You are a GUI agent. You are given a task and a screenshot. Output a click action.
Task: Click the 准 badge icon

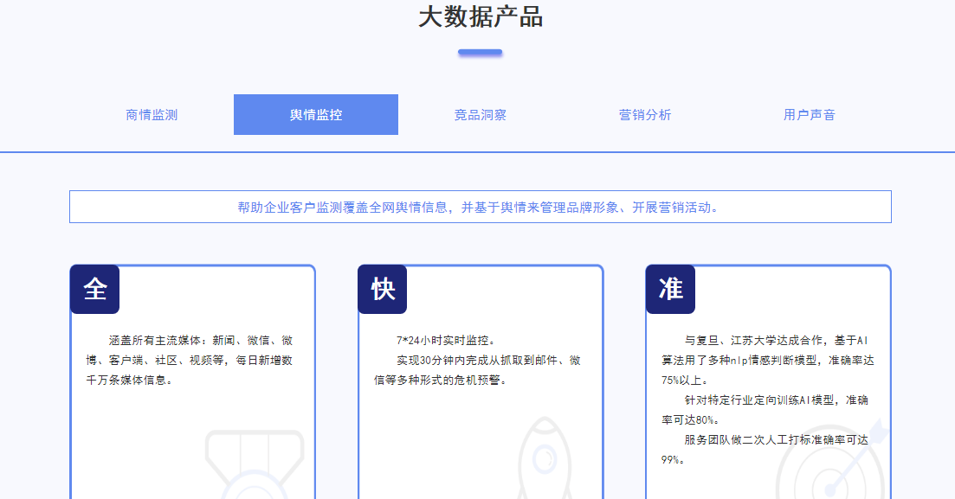pos(671,290)
